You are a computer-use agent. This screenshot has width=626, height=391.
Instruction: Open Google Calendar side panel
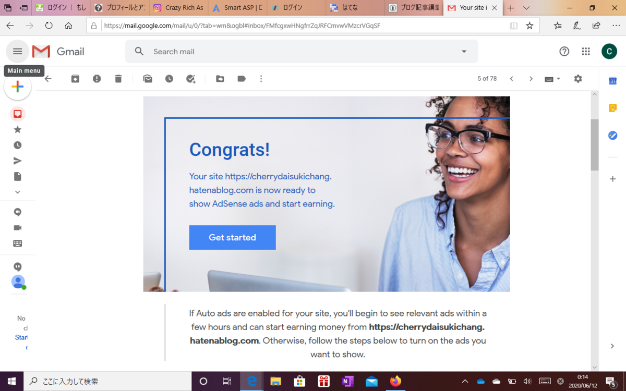tap(613, 81)
